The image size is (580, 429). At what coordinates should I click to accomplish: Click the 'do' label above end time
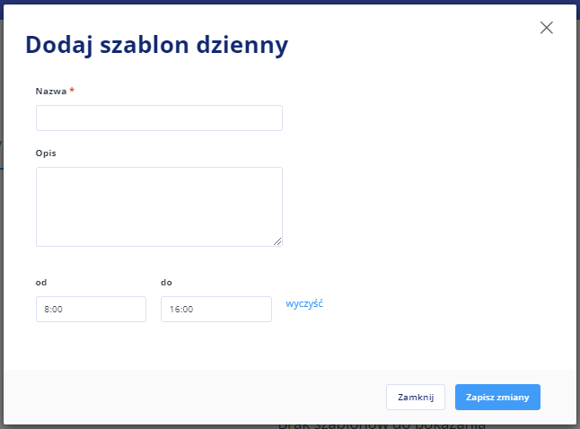click(x=166, y=283)
